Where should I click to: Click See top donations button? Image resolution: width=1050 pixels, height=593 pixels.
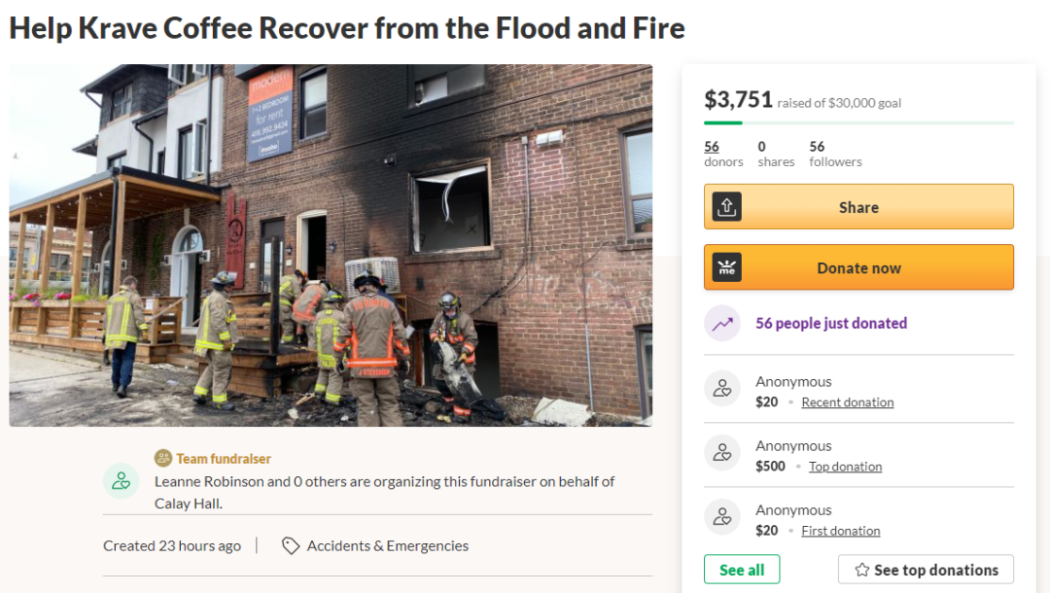coord(926,570)
